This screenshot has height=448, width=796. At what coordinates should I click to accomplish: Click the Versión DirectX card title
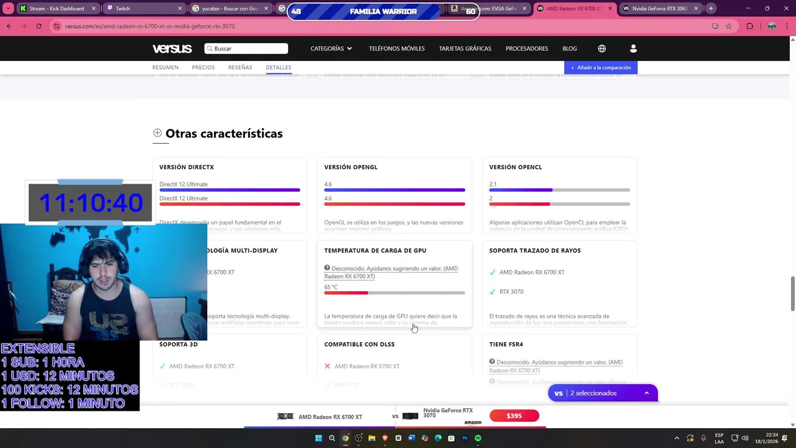[x=187, y=167]
